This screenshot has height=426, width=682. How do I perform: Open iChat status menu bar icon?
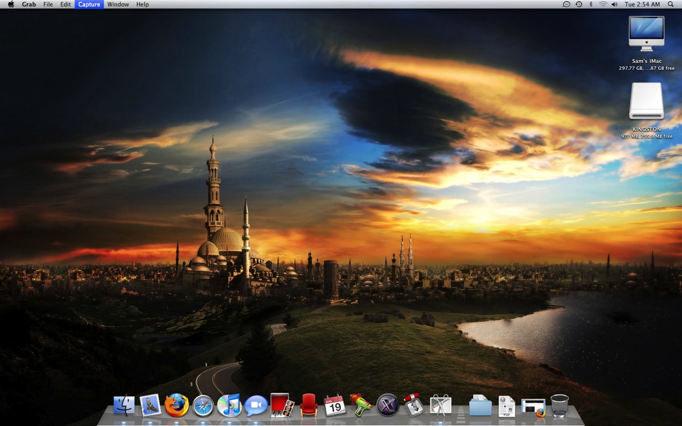click(566, 4)
